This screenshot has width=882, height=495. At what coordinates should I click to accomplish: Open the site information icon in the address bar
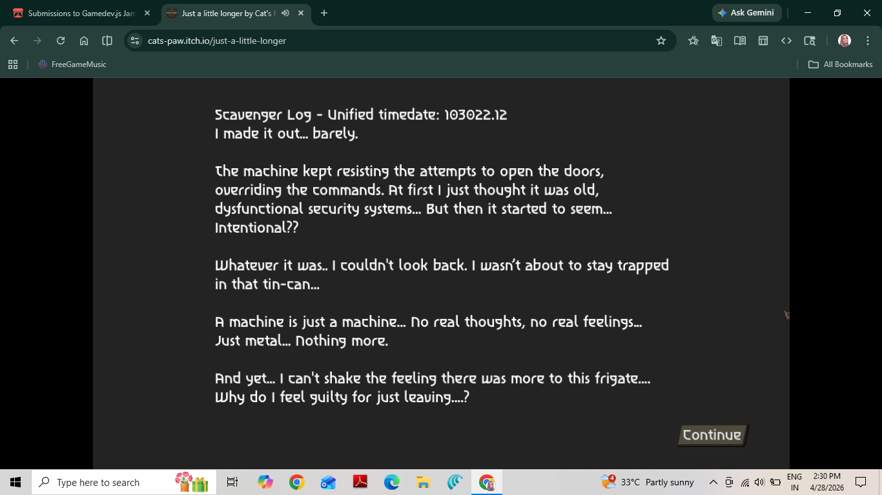[134, 41]
